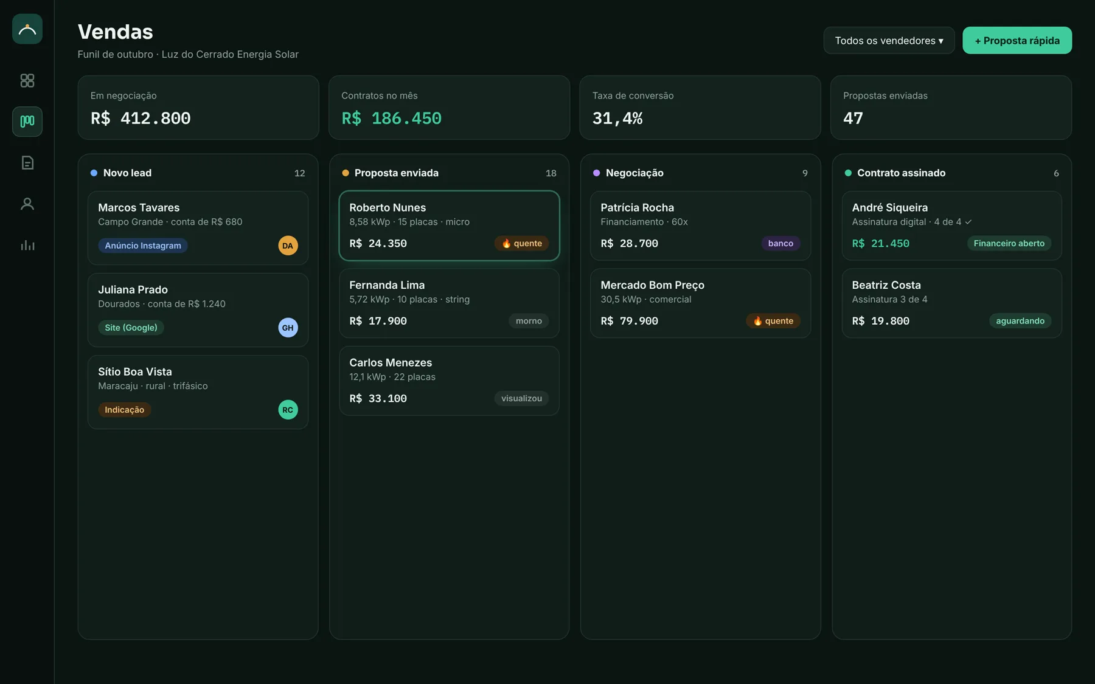Click the Site (Google) tag
This screenshot has width=1095, height=684.
pyautogui.click(x=131, y=328)
